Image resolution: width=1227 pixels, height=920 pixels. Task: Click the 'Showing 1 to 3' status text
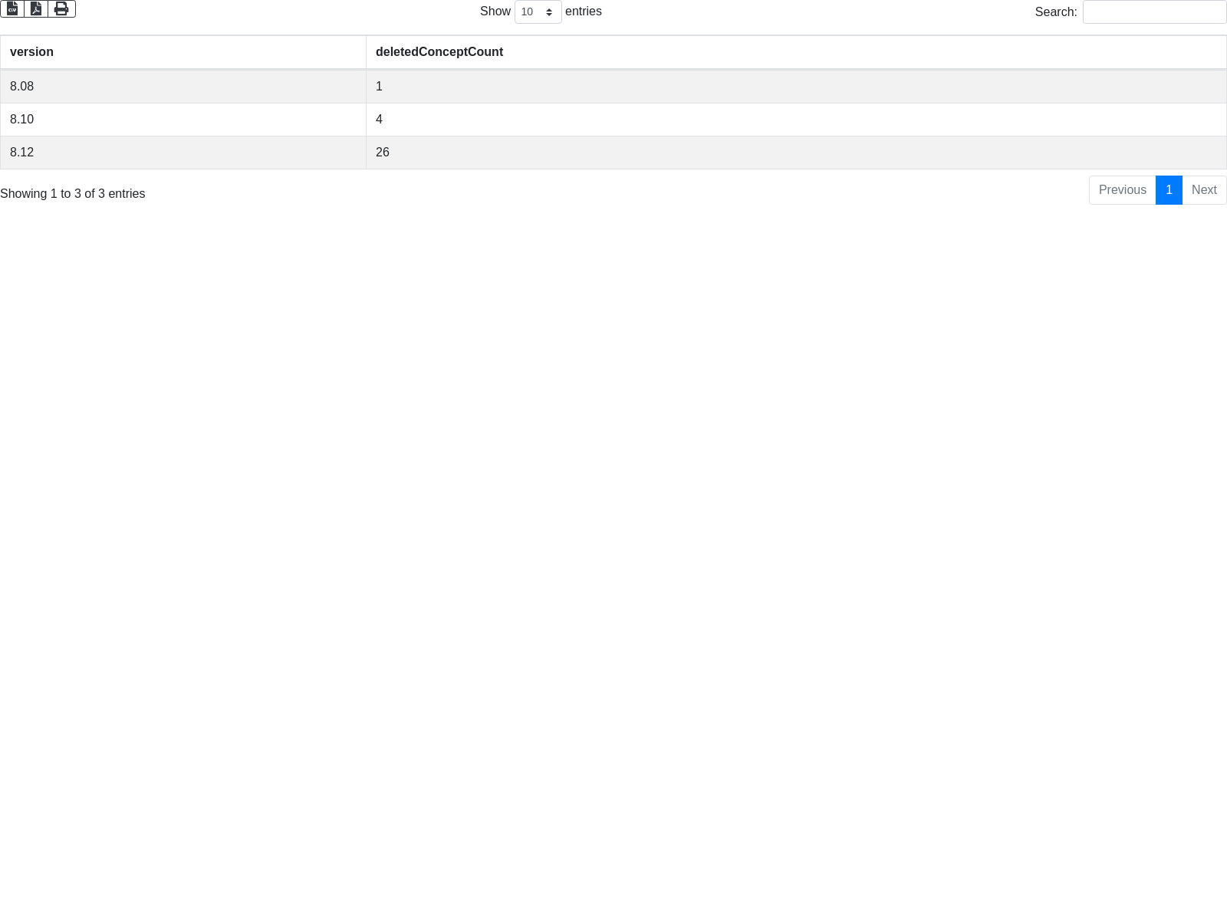(x=73, y=194)
